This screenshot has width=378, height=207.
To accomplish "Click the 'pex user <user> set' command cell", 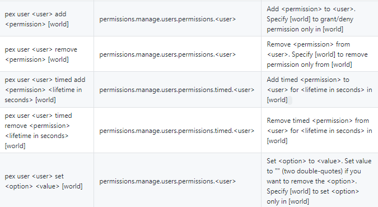I will (x=47, y=181).
